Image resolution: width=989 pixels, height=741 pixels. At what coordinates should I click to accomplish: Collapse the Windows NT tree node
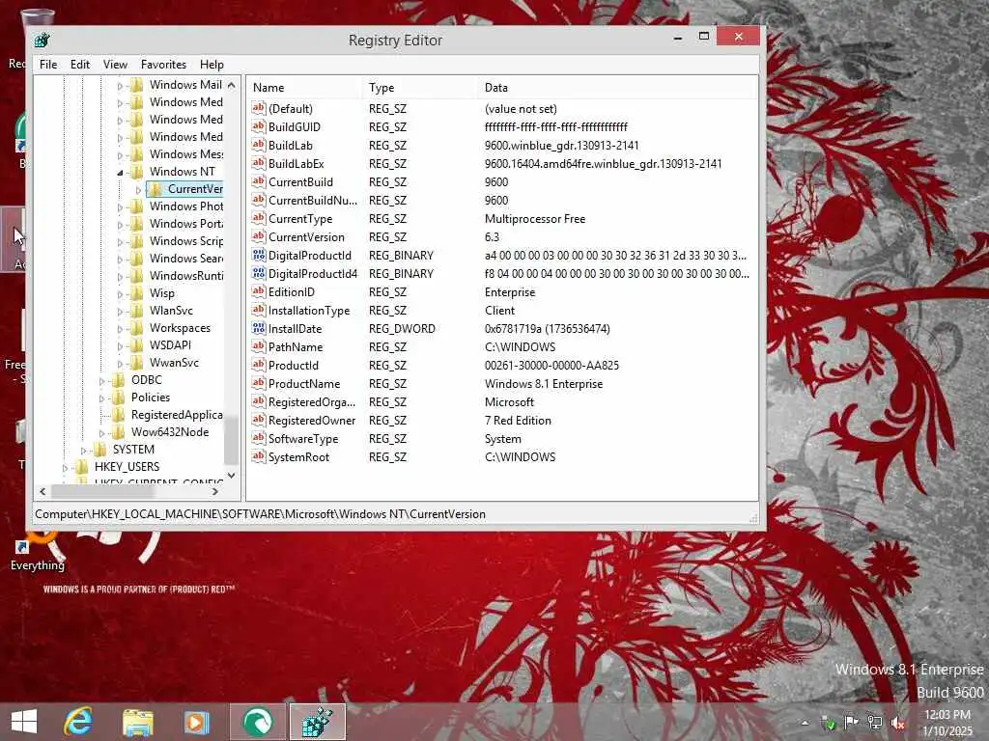coord(120,172)
